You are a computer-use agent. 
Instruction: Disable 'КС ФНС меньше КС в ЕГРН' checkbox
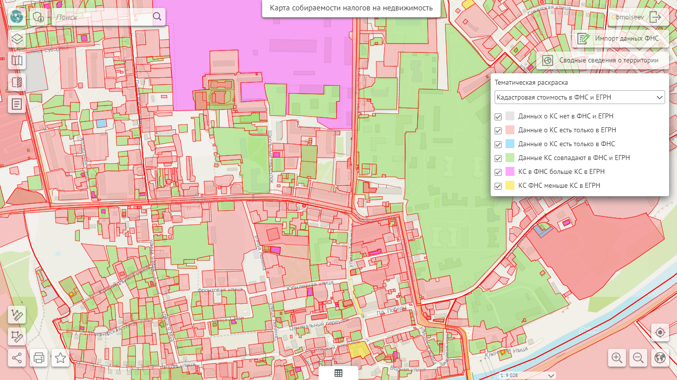click(499, 186)
